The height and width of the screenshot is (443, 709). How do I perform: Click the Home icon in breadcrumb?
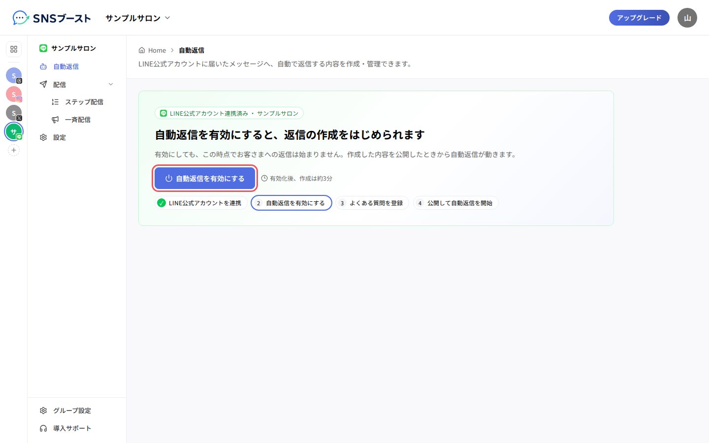[142, 50]
